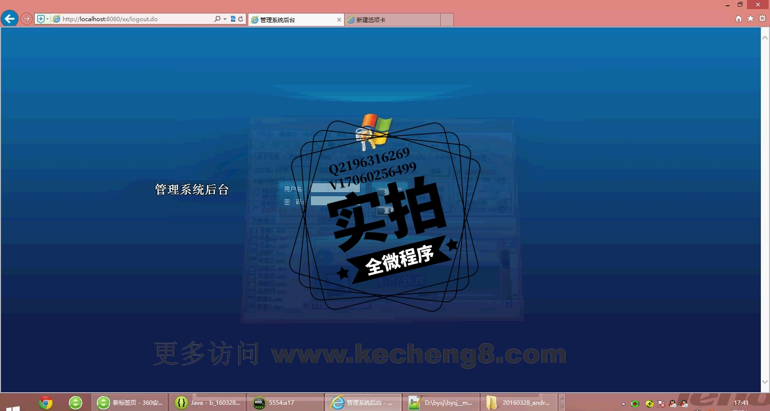This screenshot has width=770, height=411.
Task: Click the flag notification tray icon
Action: [661, 403]
